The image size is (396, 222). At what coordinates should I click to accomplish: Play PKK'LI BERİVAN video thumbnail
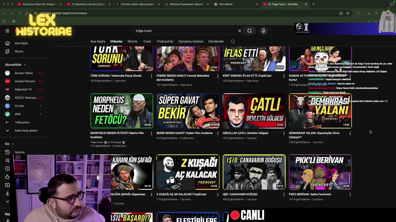[x=320, y=172]
